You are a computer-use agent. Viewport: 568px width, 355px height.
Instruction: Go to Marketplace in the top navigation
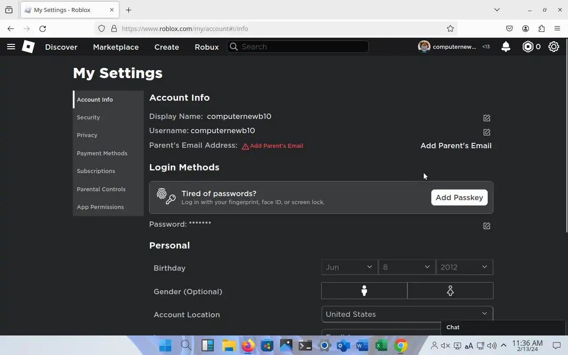coord(116,47)
